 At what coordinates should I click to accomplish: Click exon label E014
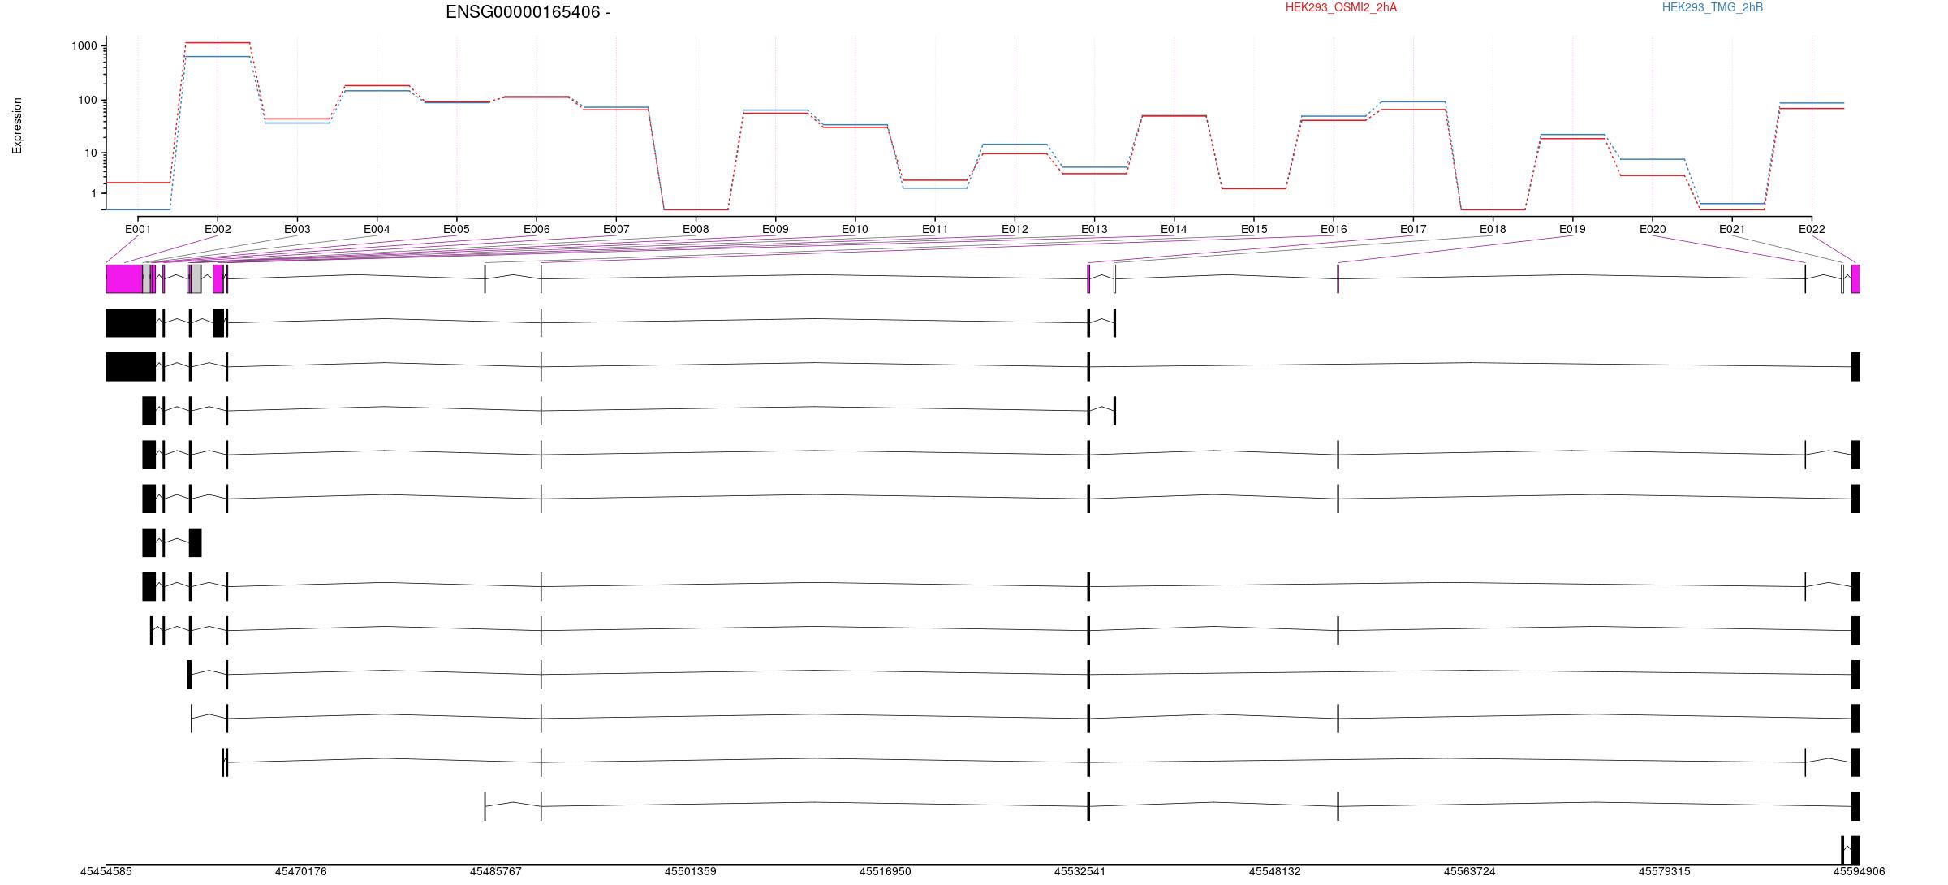point(1174,230)
